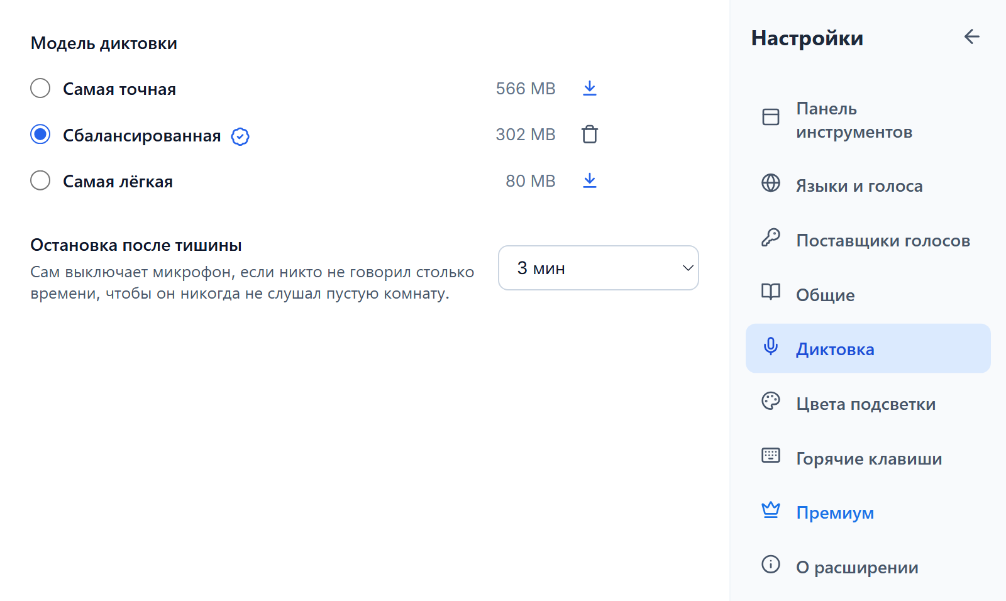Click the Панель инструментов panel icon

(x=771, y=117)
